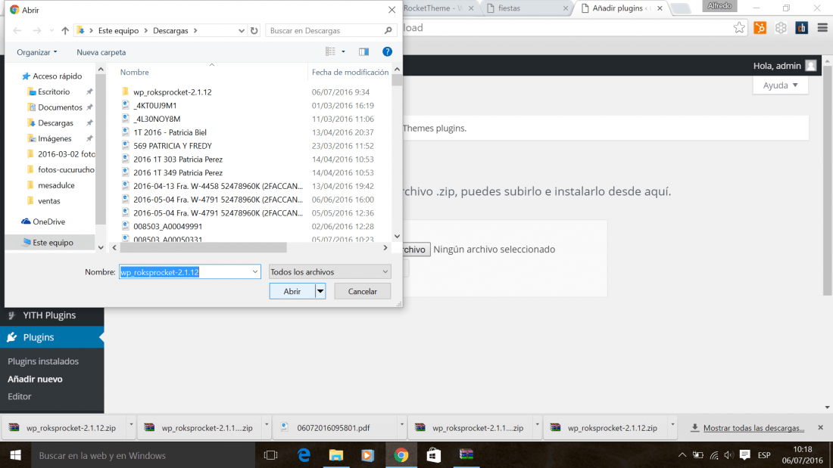This screenshot has width=833, height=468.
Task: Open OneDrive in the navigation pane
Action: tap(42, 222)
